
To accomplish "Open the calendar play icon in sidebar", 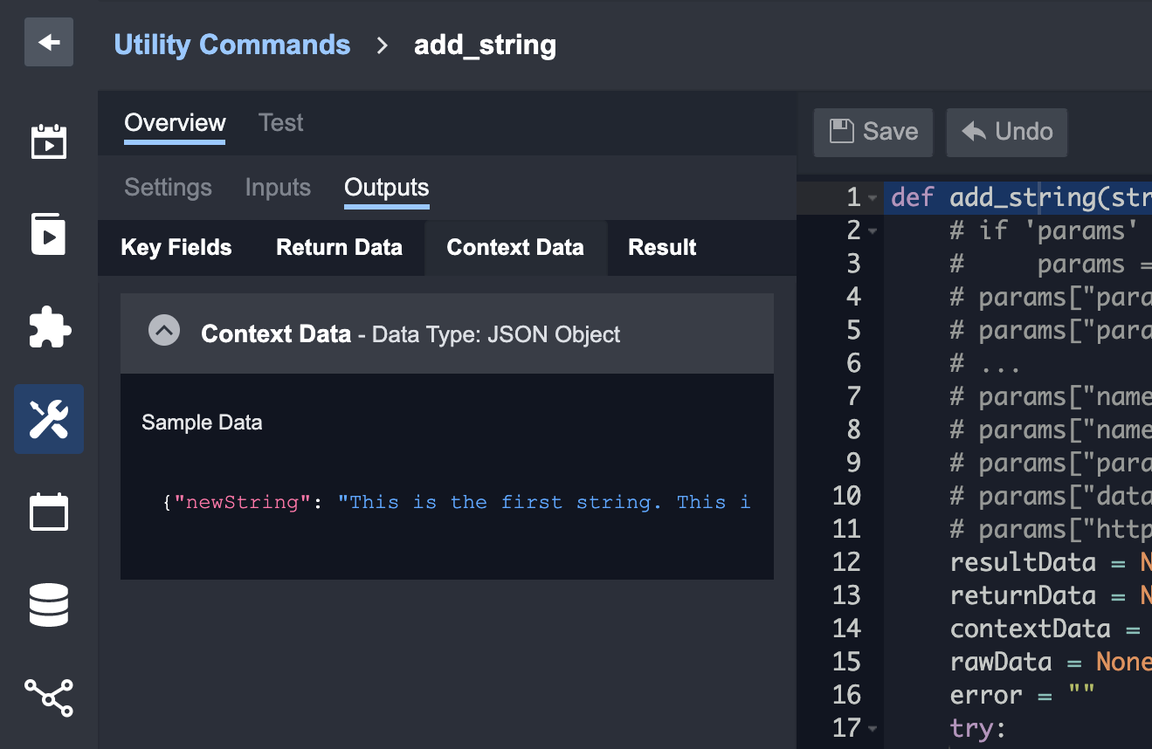I will pyautogui.click(x=49, y=141).
